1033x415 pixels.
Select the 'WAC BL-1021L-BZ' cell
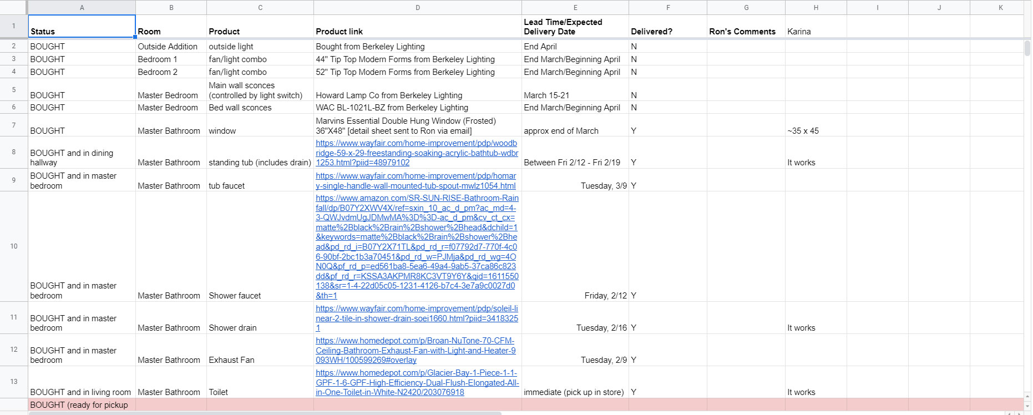click(418, 108)
